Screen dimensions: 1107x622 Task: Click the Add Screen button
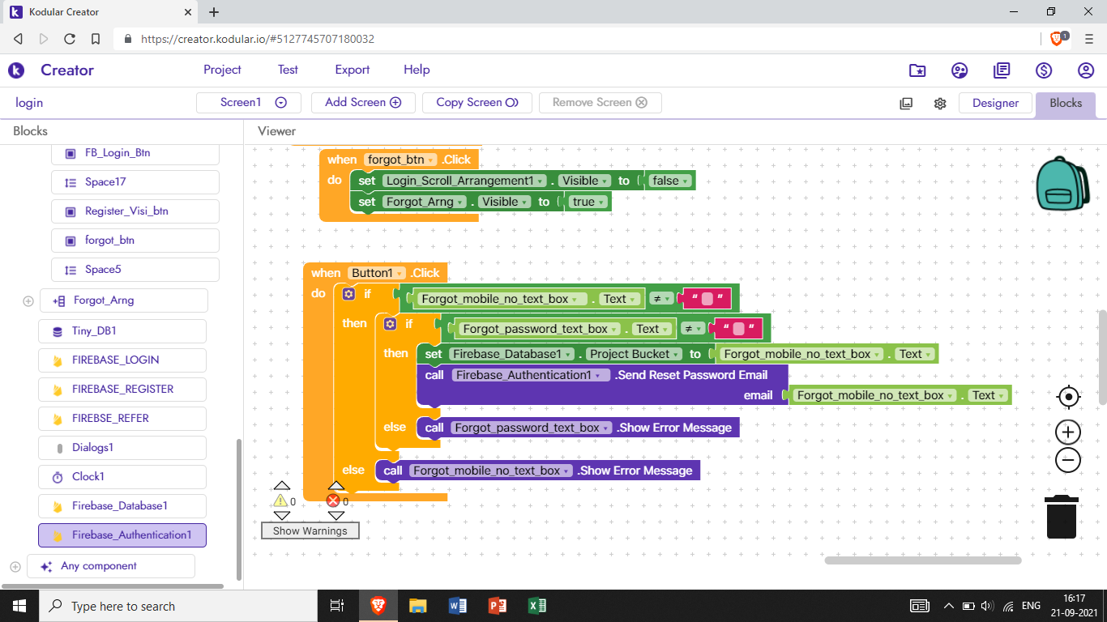click(x=363, y=103)
